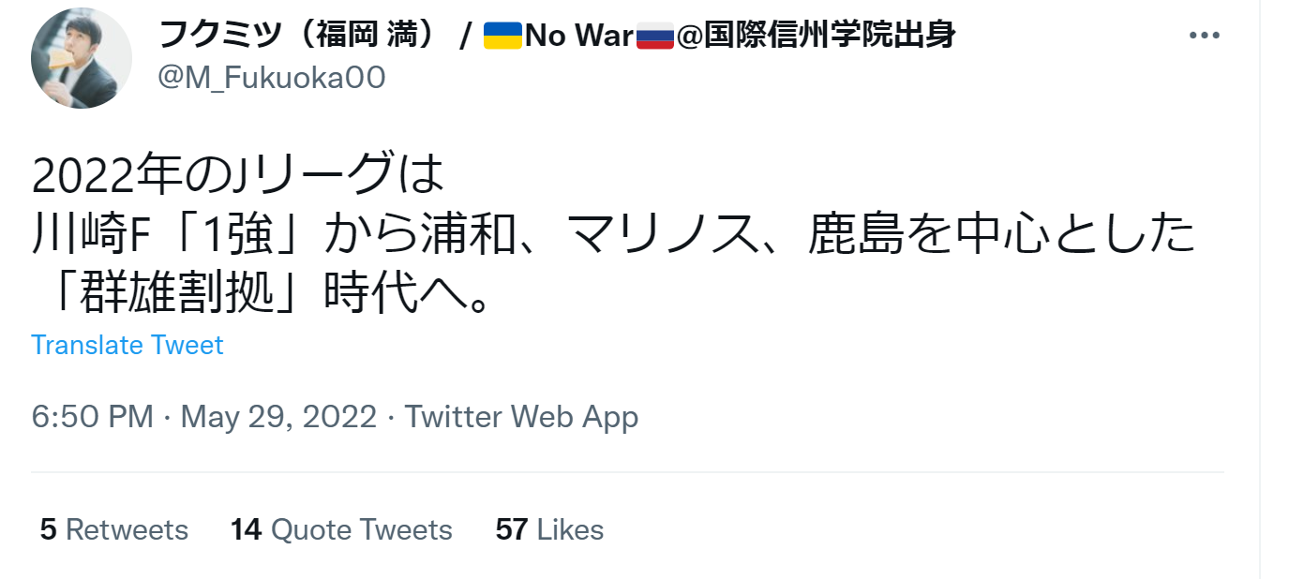The height and width of the screenshot is (579, 1289).
Task: Click the May 29, 2022 date
Action: click(x=278, y=416)
